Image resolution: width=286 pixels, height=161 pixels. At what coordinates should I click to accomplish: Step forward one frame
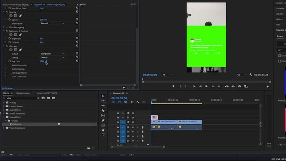click(x=213, y=86)
